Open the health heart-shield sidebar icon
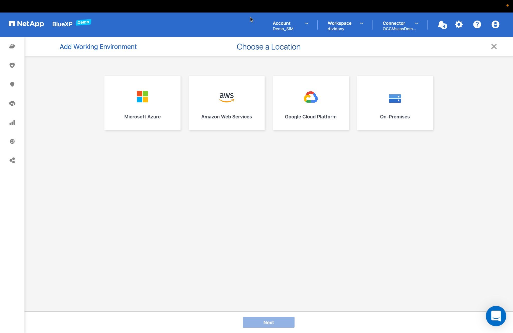Viewport: 513px width, 333px height. pyautogui.click(x=12, y=65)
